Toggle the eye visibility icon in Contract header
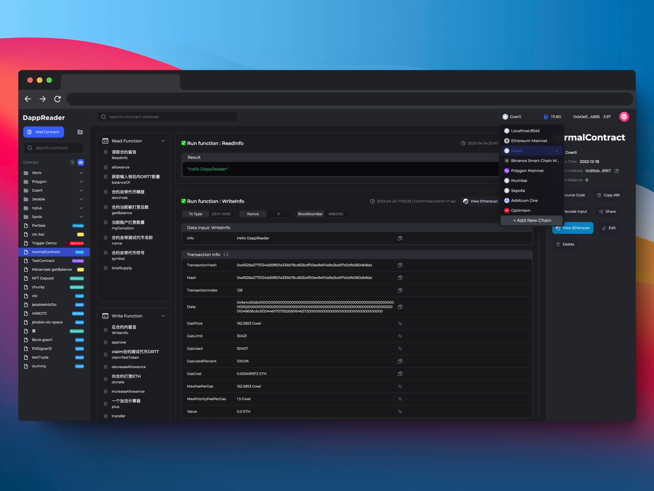Viewport: 654px width, 491px height. point(81,162)
